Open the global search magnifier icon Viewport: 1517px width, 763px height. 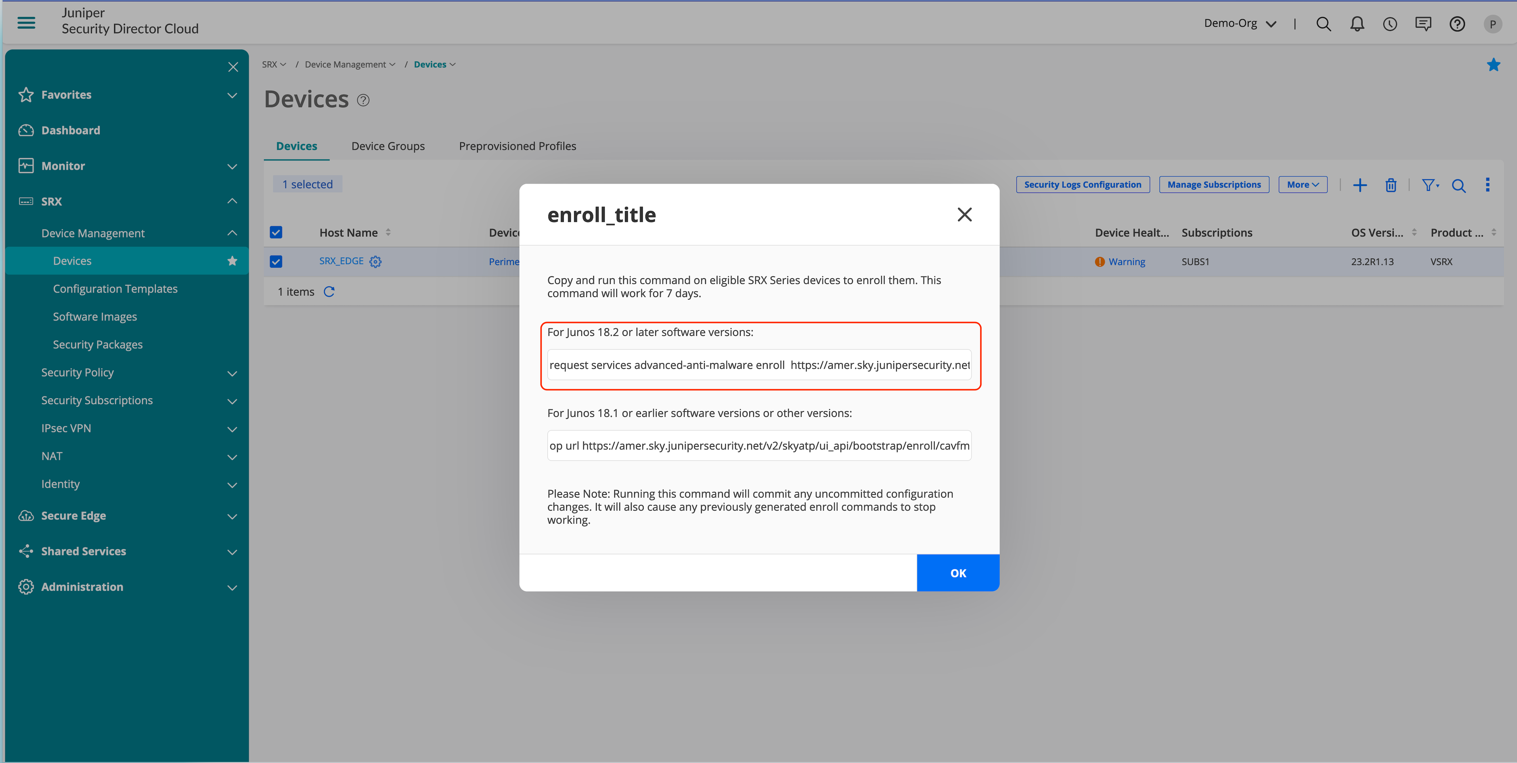point(1323,23)
